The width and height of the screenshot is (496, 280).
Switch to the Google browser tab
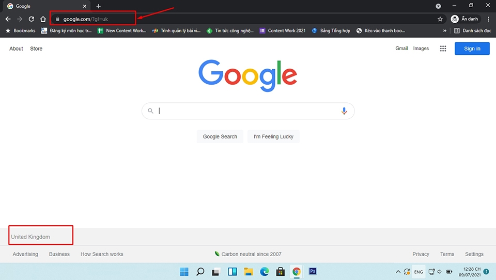pos(47,6)
